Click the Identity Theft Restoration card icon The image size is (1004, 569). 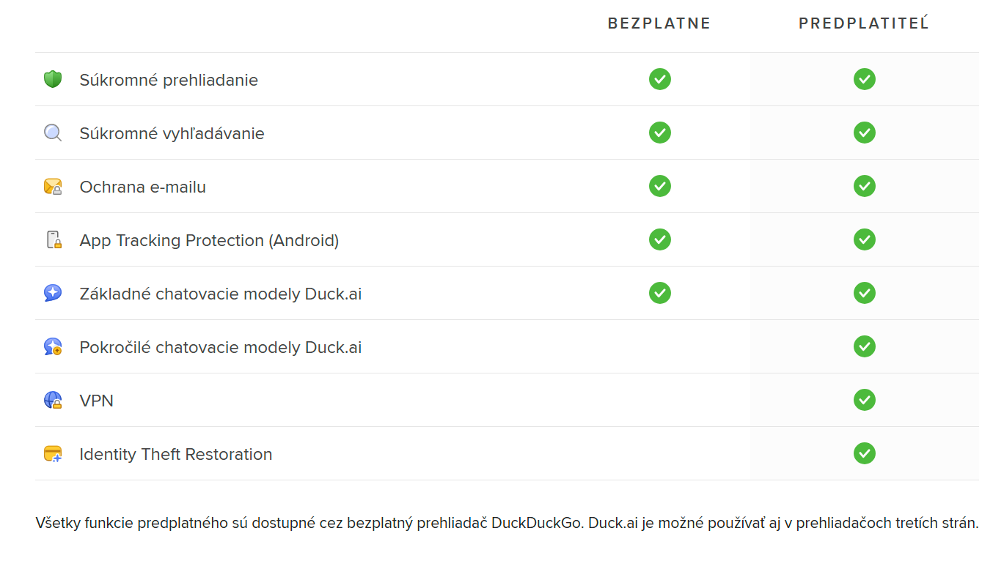click(x=53, y=454)
